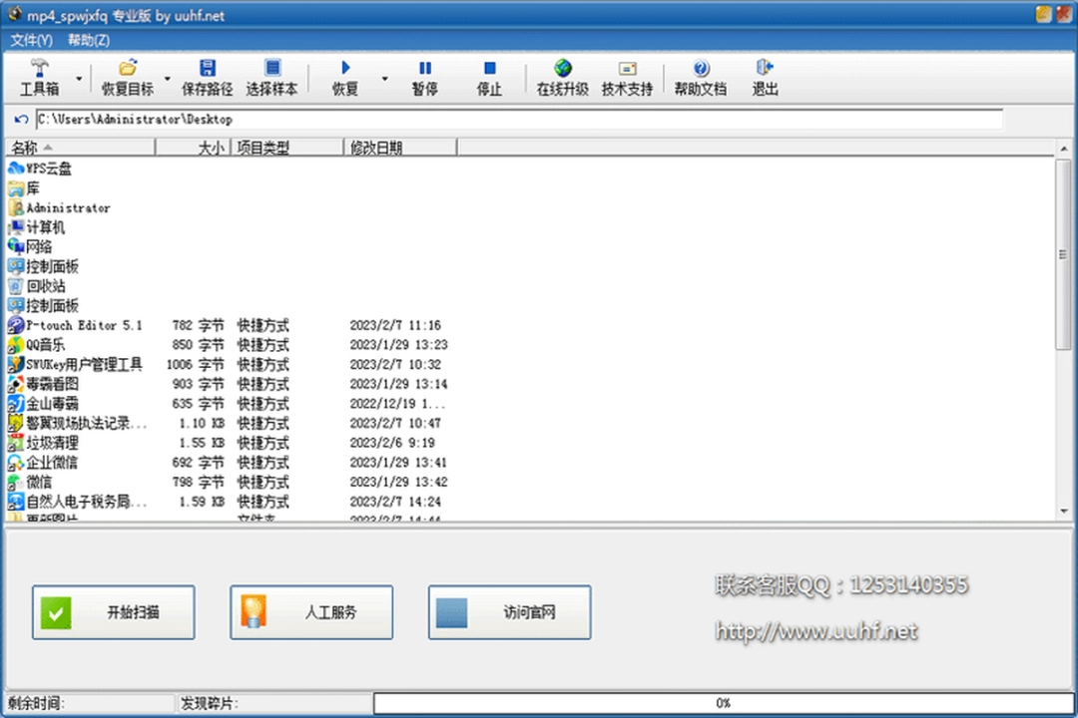
Task: Click the 退出 exit icon
Action: point(765,68)
